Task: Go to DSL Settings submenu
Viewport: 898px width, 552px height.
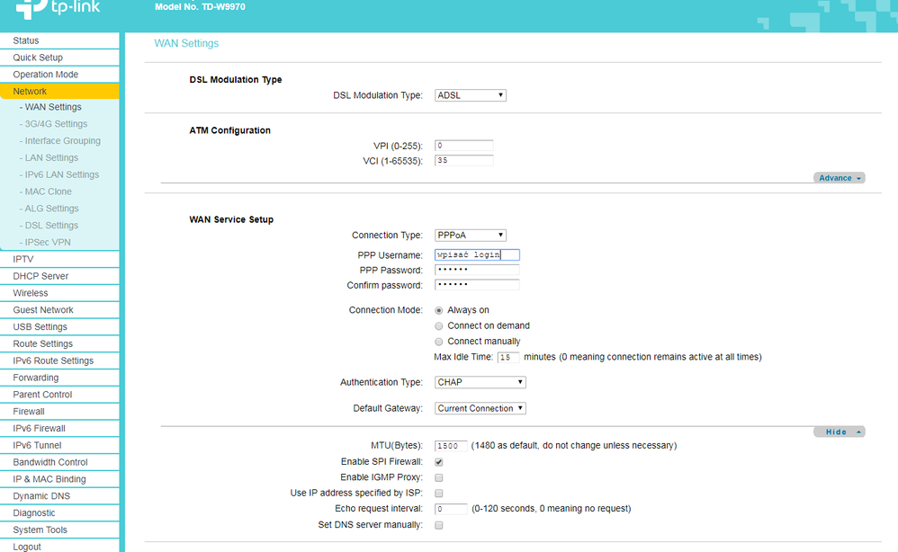Action: [x=51, y=226]
